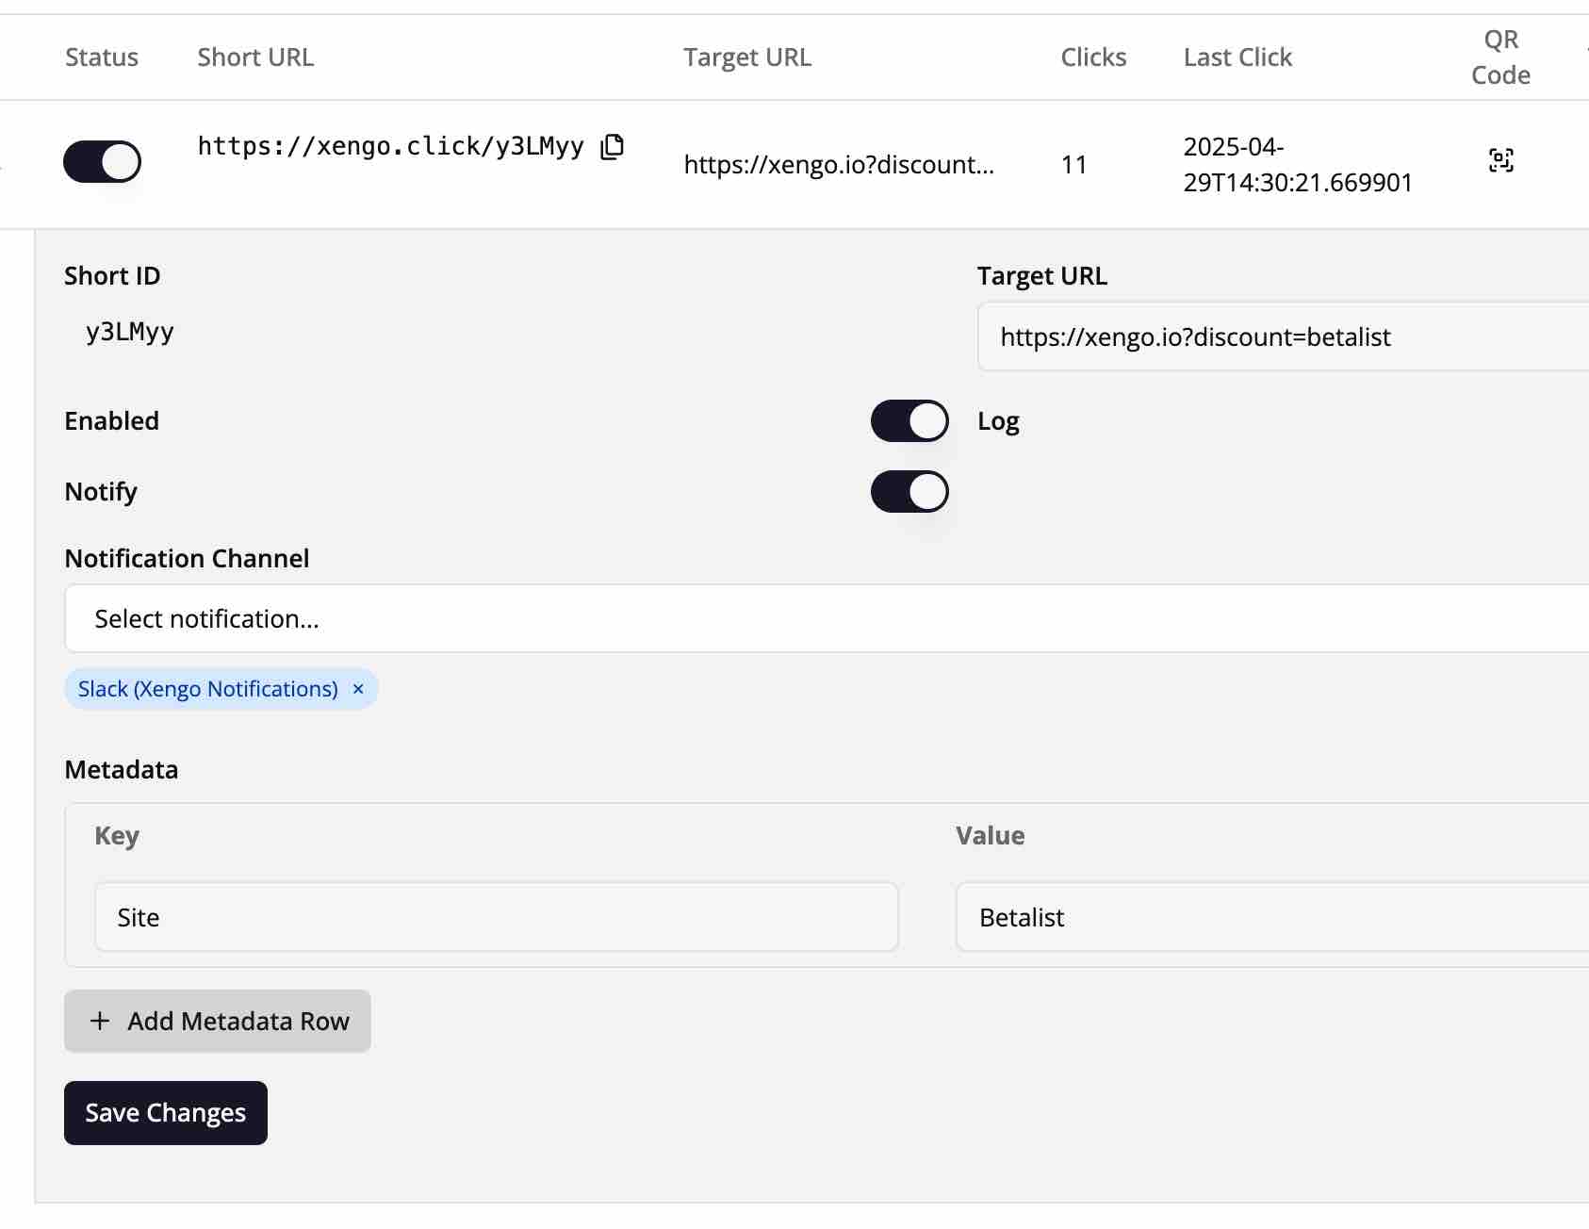This screenshot has height=1229, width=1589.
Task: Toggle the Status switch for the link
Action: coord(103,161)
